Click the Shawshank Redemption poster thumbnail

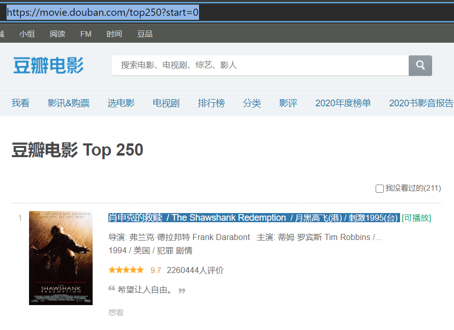pyautogui.click(x=61, y=258)
